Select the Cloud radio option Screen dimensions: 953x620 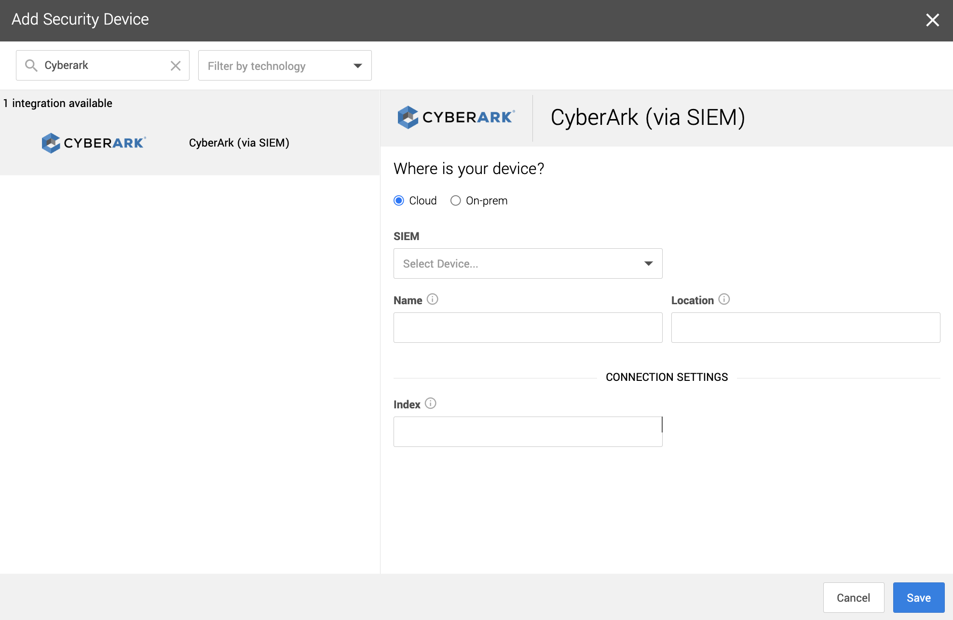pyautogui.click(x=399, y=201)
